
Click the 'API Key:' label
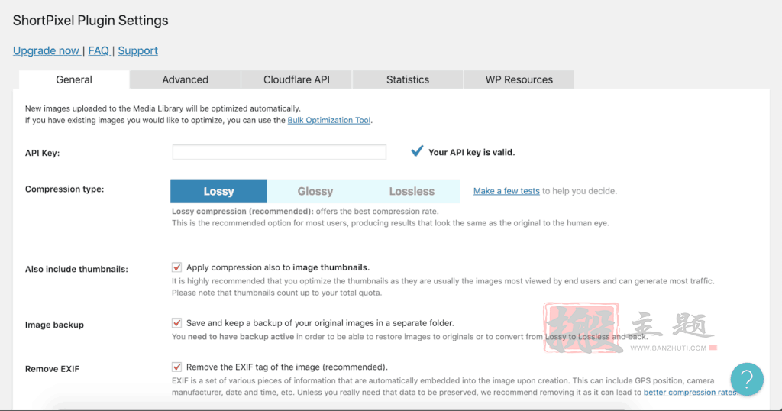(x=43, y=153)
